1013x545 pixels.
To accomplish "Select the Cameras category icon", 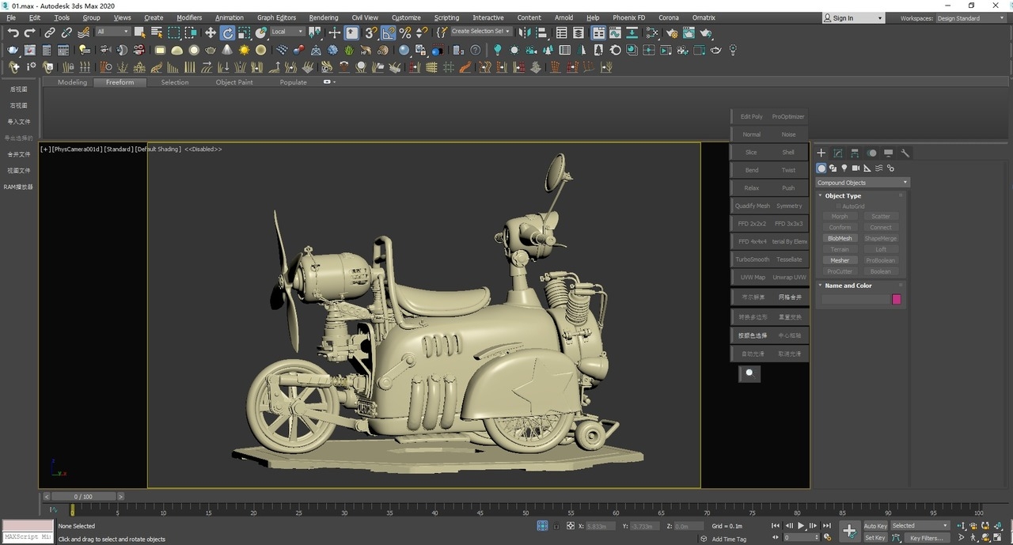I will click(856, 168).
